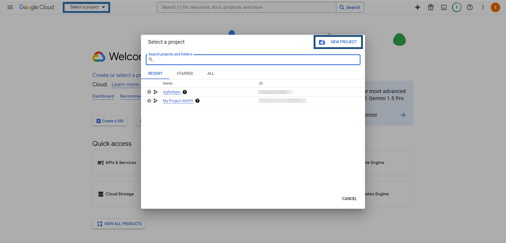The width and height of the screenshot is (506, 243).
Task: Click the ID value of AgileApps row
Action: point(276,92)
